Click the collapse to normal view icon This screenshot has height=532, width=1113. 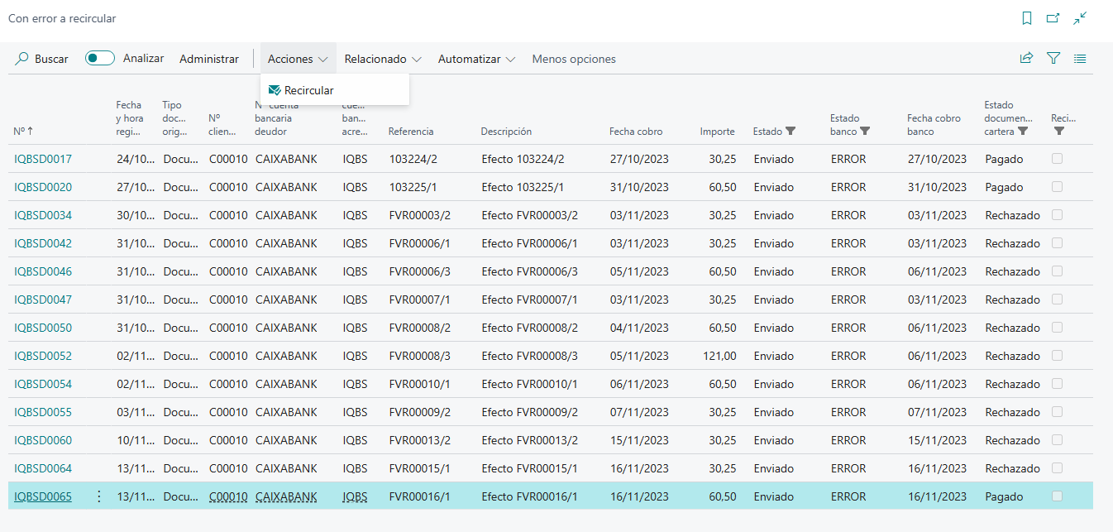(1080, 18)
